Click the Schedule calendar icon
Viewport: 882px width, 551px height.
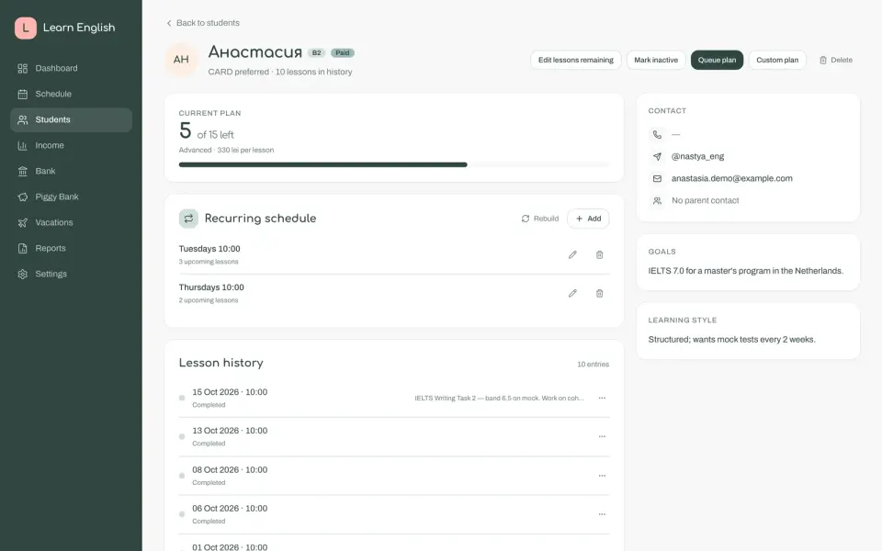tap(22, 94)
